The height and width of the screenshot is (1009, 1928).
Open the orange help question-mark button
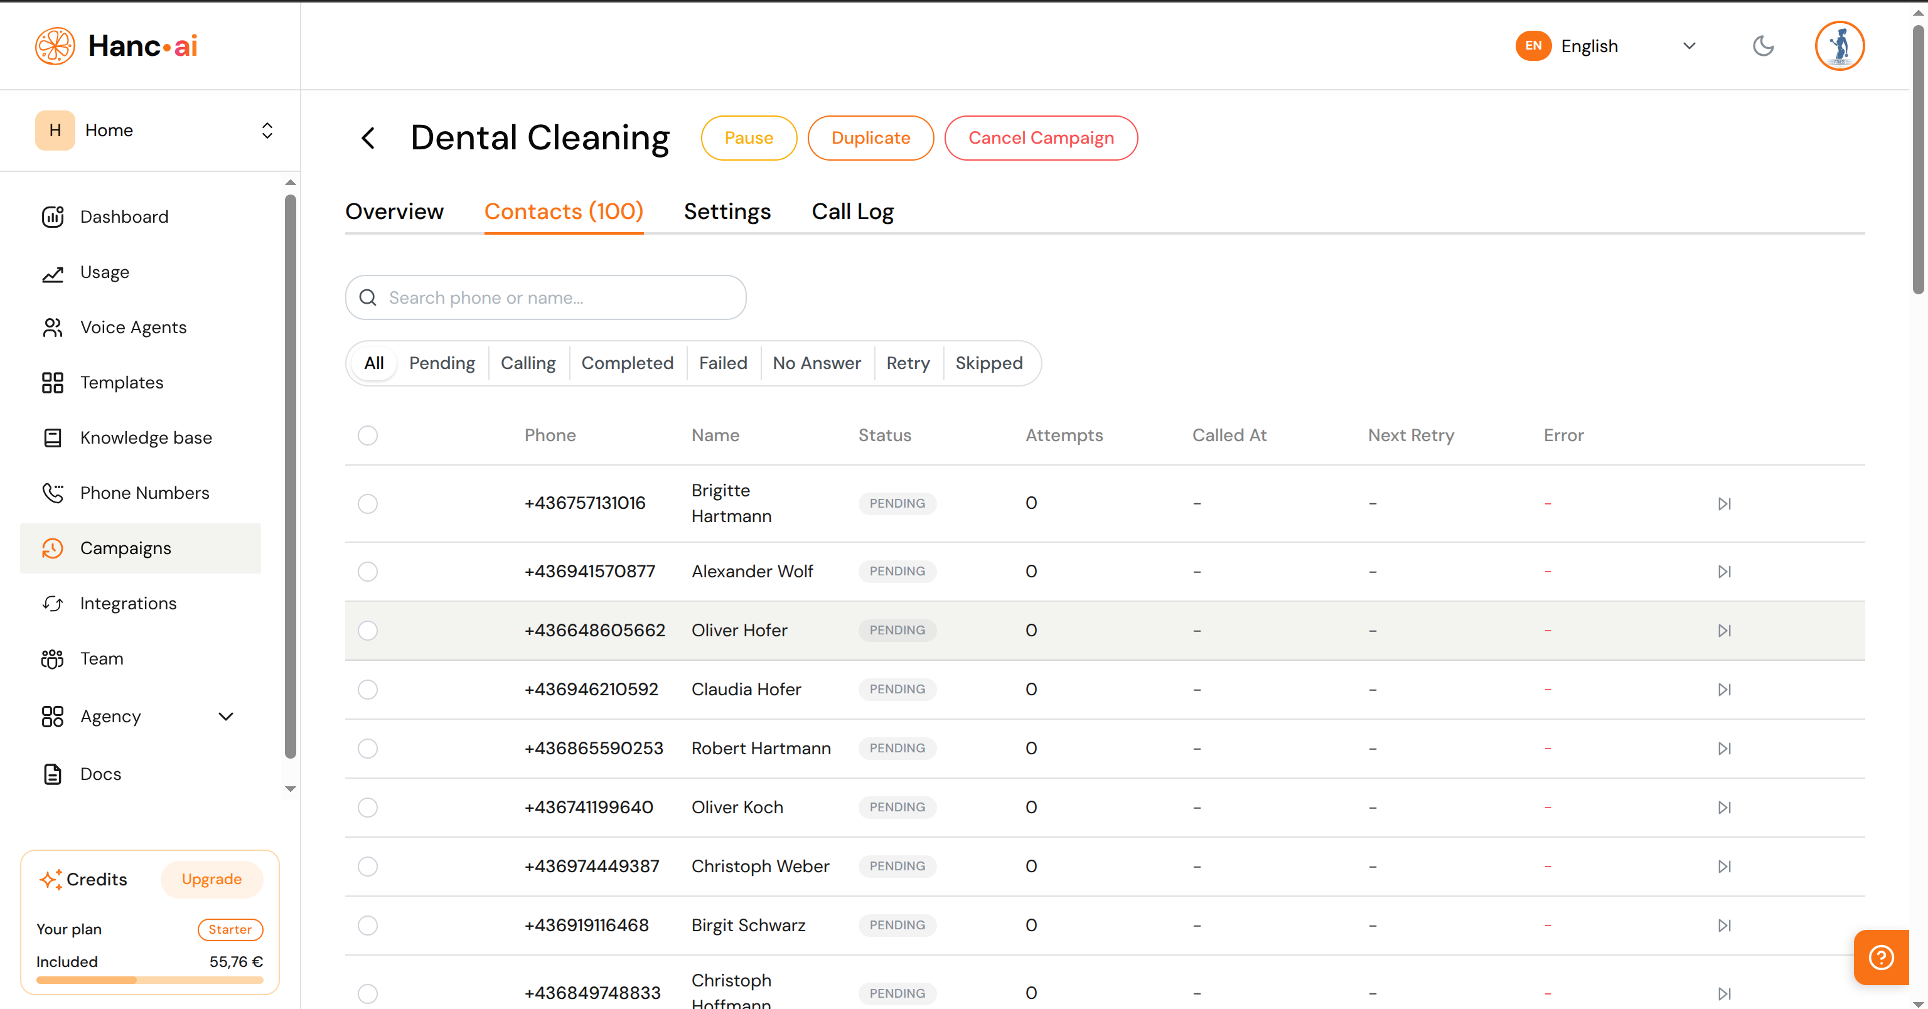(1880, 958)
